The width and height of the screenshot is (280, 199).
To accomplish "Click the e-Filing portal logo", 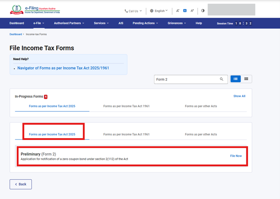I will pyautogui.click(x=35, y=10).
